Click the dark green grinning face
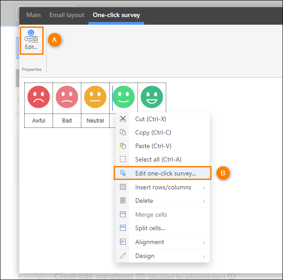Viewport: 283px width, 280px height. (x=152, y=97)
